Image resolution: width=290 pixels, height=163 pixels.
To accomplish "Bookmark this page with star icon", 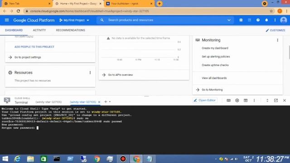I will point(271,11).
